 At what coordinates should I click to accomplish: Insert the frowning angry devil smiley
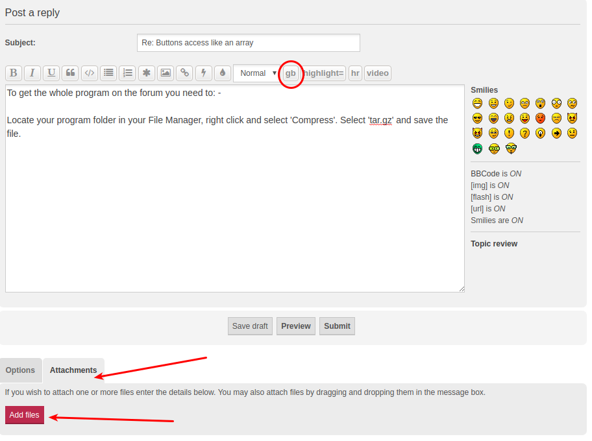573,119
